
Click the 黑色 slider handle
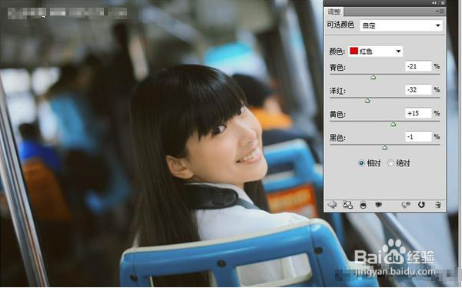384,148
